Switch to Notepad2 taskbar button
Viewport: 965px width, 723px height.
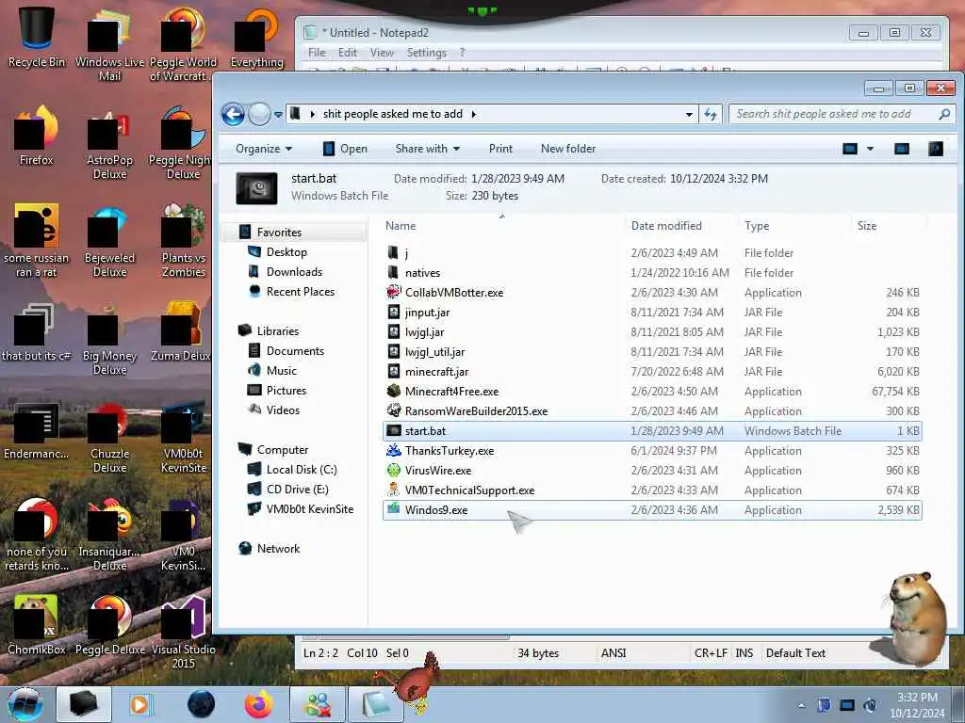[376, 704]
